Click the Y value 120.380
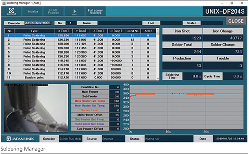249x154 pixels. [81, 56]
